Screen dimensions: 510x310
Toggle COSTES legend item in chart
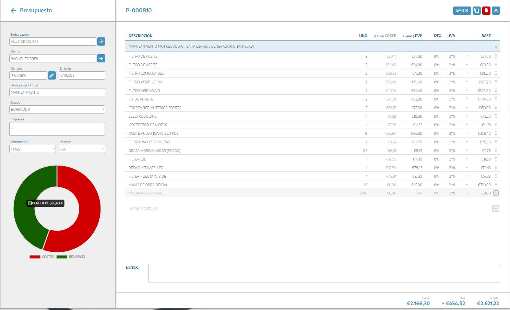coord(42,257)
